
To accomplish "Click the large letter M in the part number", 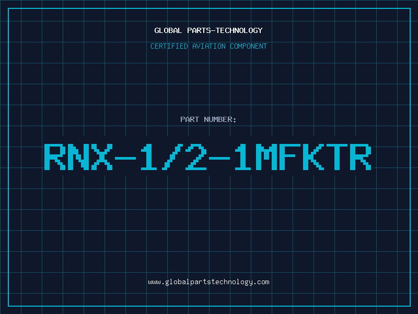I will [x=266, y=156].
